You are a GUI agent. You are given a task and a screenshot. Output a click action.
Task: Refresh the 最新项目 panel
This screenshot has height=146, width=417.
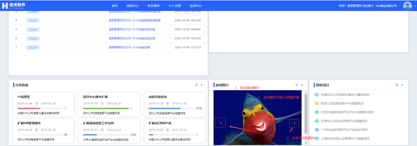[x=397, y=85]
